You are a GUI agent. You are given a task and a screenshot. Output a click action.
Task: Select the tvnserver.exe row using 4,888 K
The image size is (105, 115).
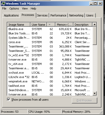(50, 60)
